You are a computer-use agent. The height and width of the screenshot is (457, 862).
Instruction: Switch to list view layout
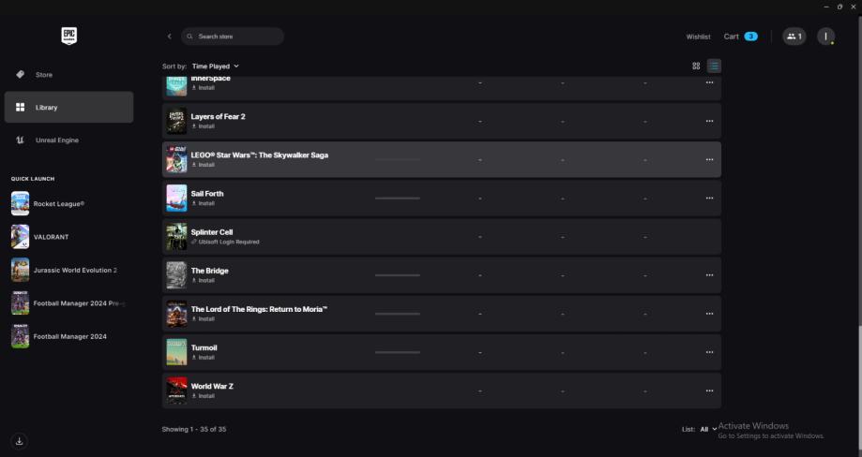(x=715, y=66)
